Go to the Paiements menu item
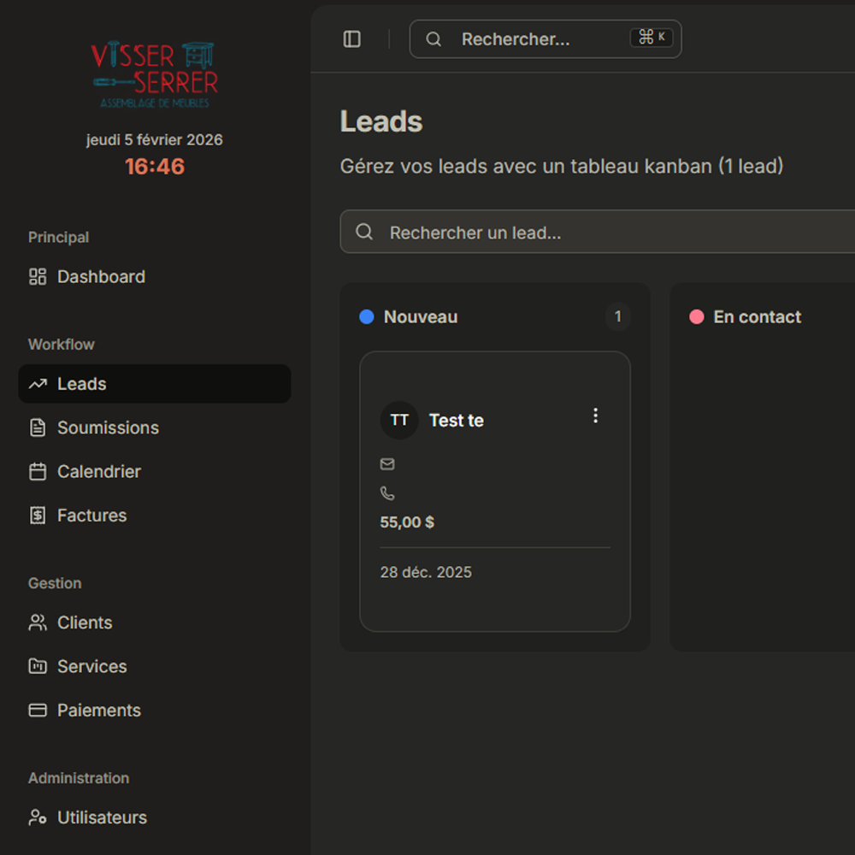 point(98,711)
